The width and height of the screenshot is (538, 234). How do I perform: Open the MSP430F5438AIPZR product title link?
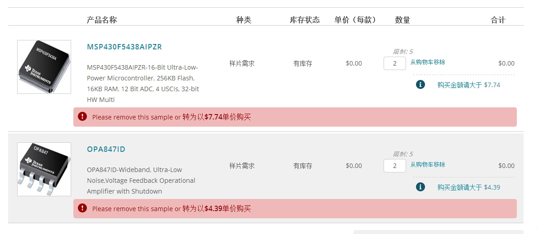tap(124, 47)
